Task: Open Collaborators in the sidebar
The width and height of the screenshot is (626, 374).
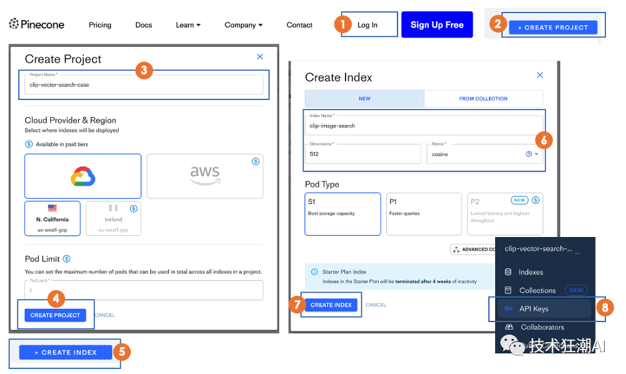Action: pyautogui.click(x=542, y=327)
